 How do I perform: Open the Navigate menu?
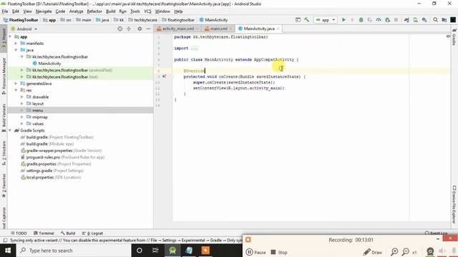point(44,11)
